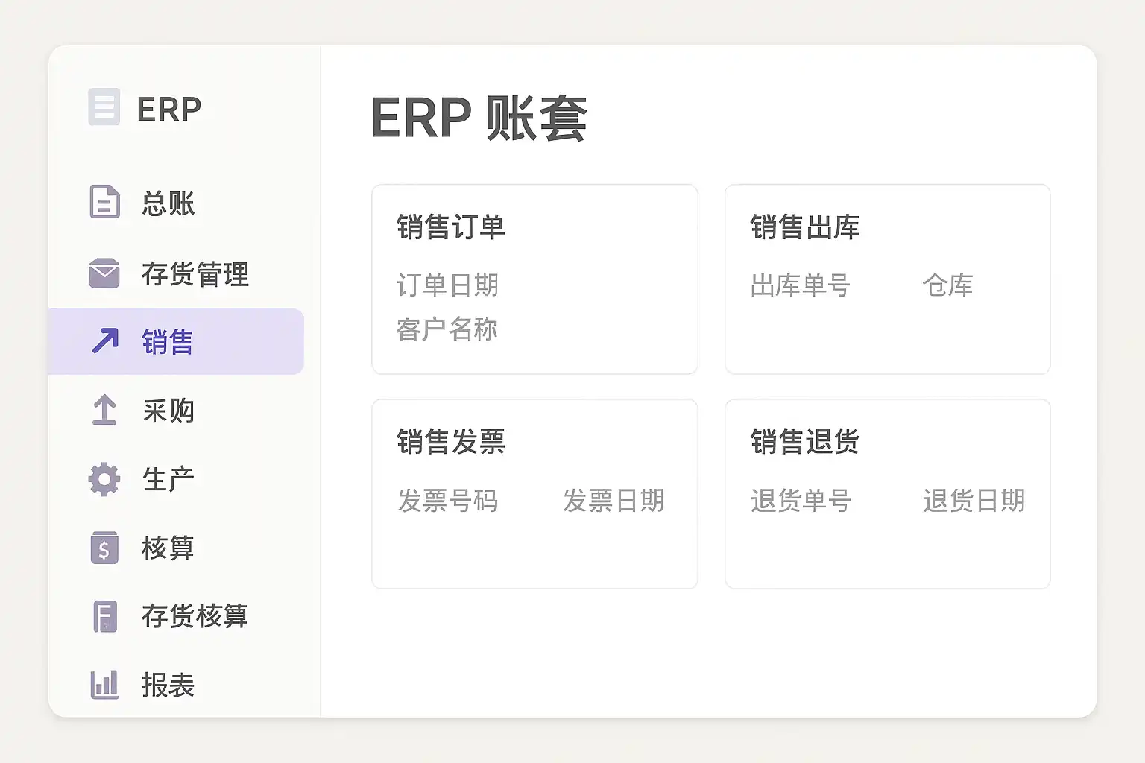The width and height of the screenshot is (1145, 763).
Task: Click the 生产 gear icon
Action: pos(104,479)
